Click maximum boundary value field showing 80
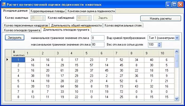 98,45
